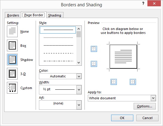The height and width of the screenshot is (126, 163).
Task: Switch to the Shading tab
Action: coord(55,15)
